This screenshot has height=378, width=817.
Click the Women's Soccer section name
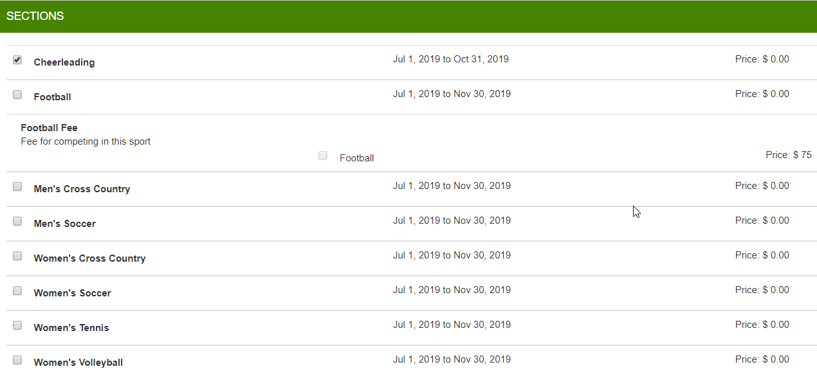(x=72, y=293)
